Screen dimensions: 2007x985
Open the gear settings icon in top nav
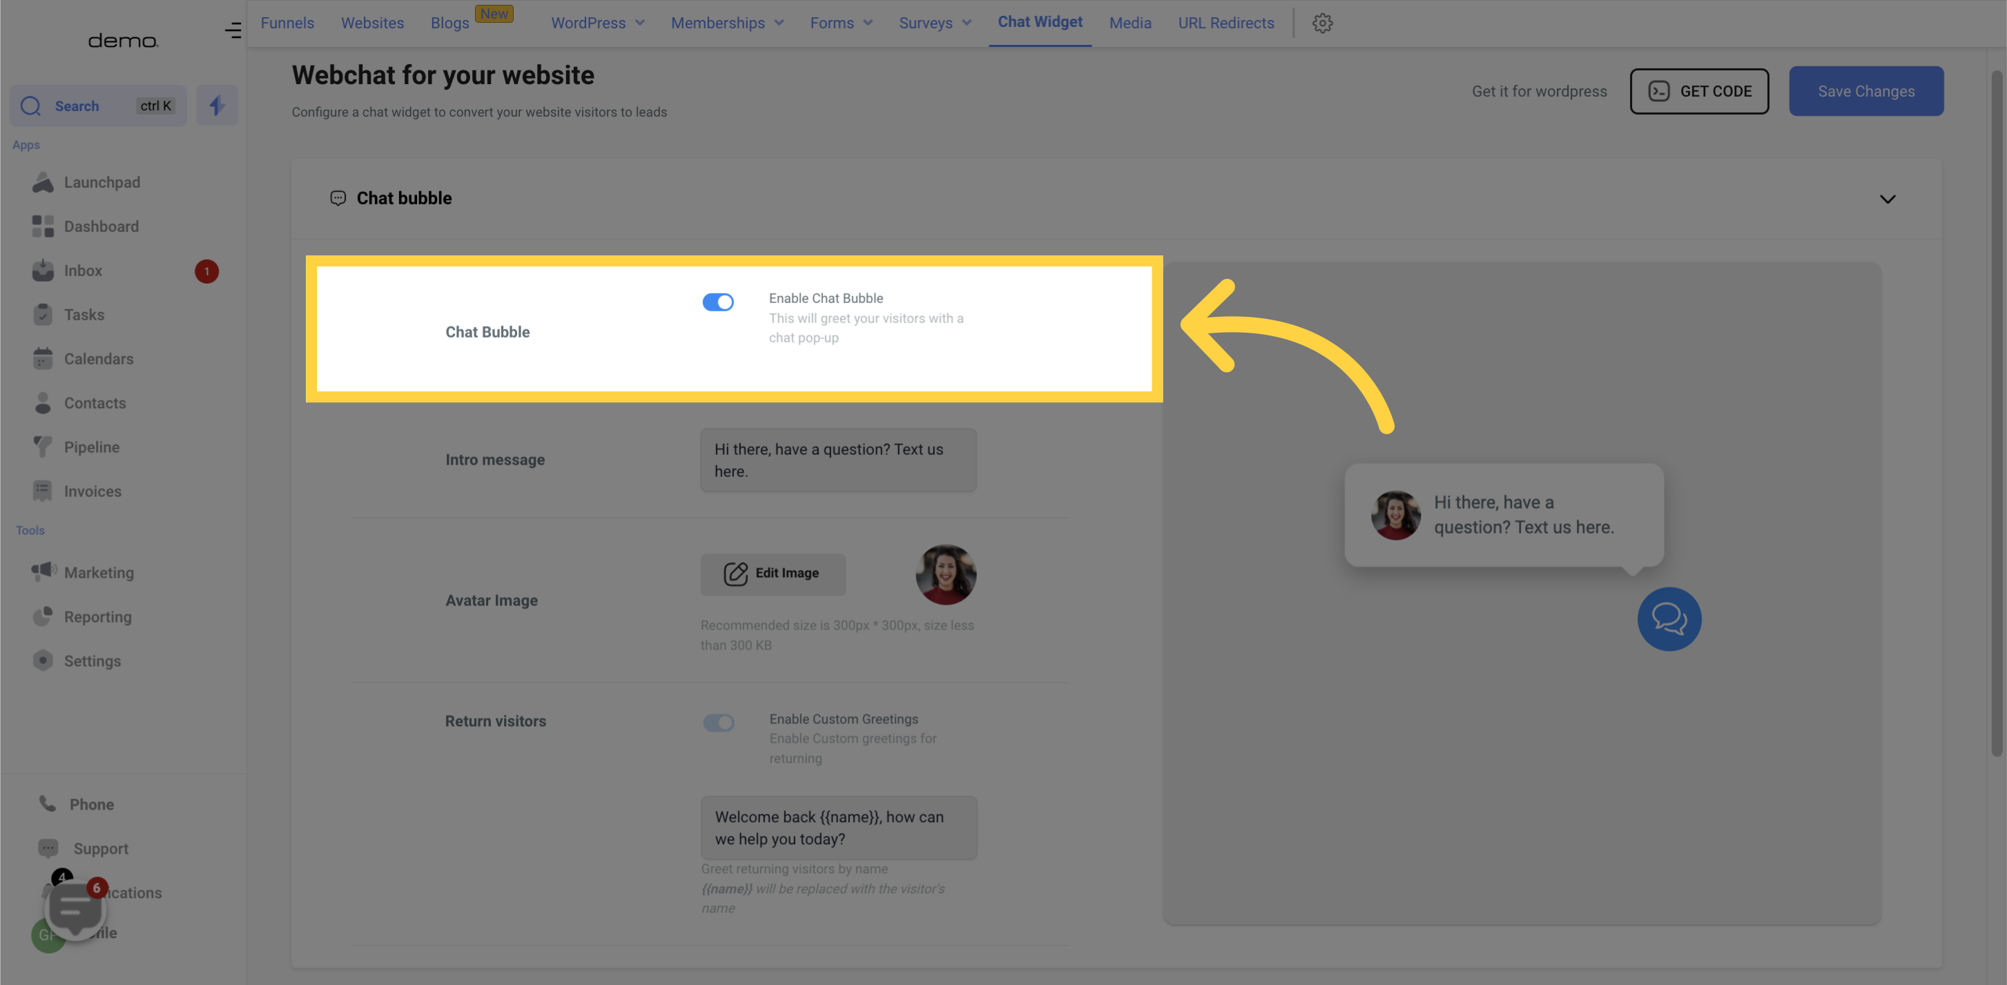point(1322,23)
